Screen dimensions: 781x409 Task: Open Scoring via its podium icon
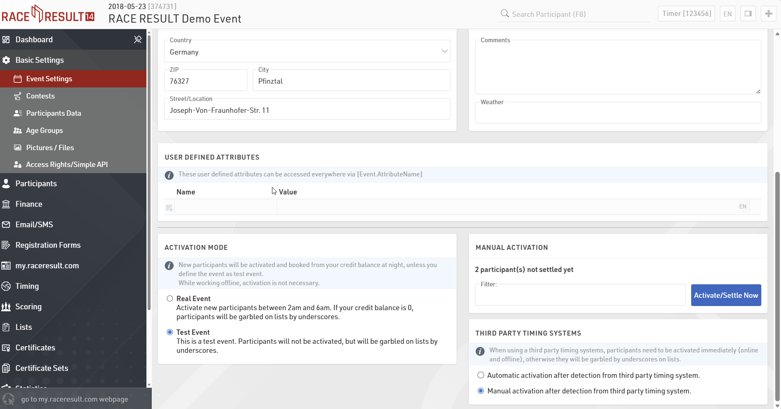pos(6,306)
